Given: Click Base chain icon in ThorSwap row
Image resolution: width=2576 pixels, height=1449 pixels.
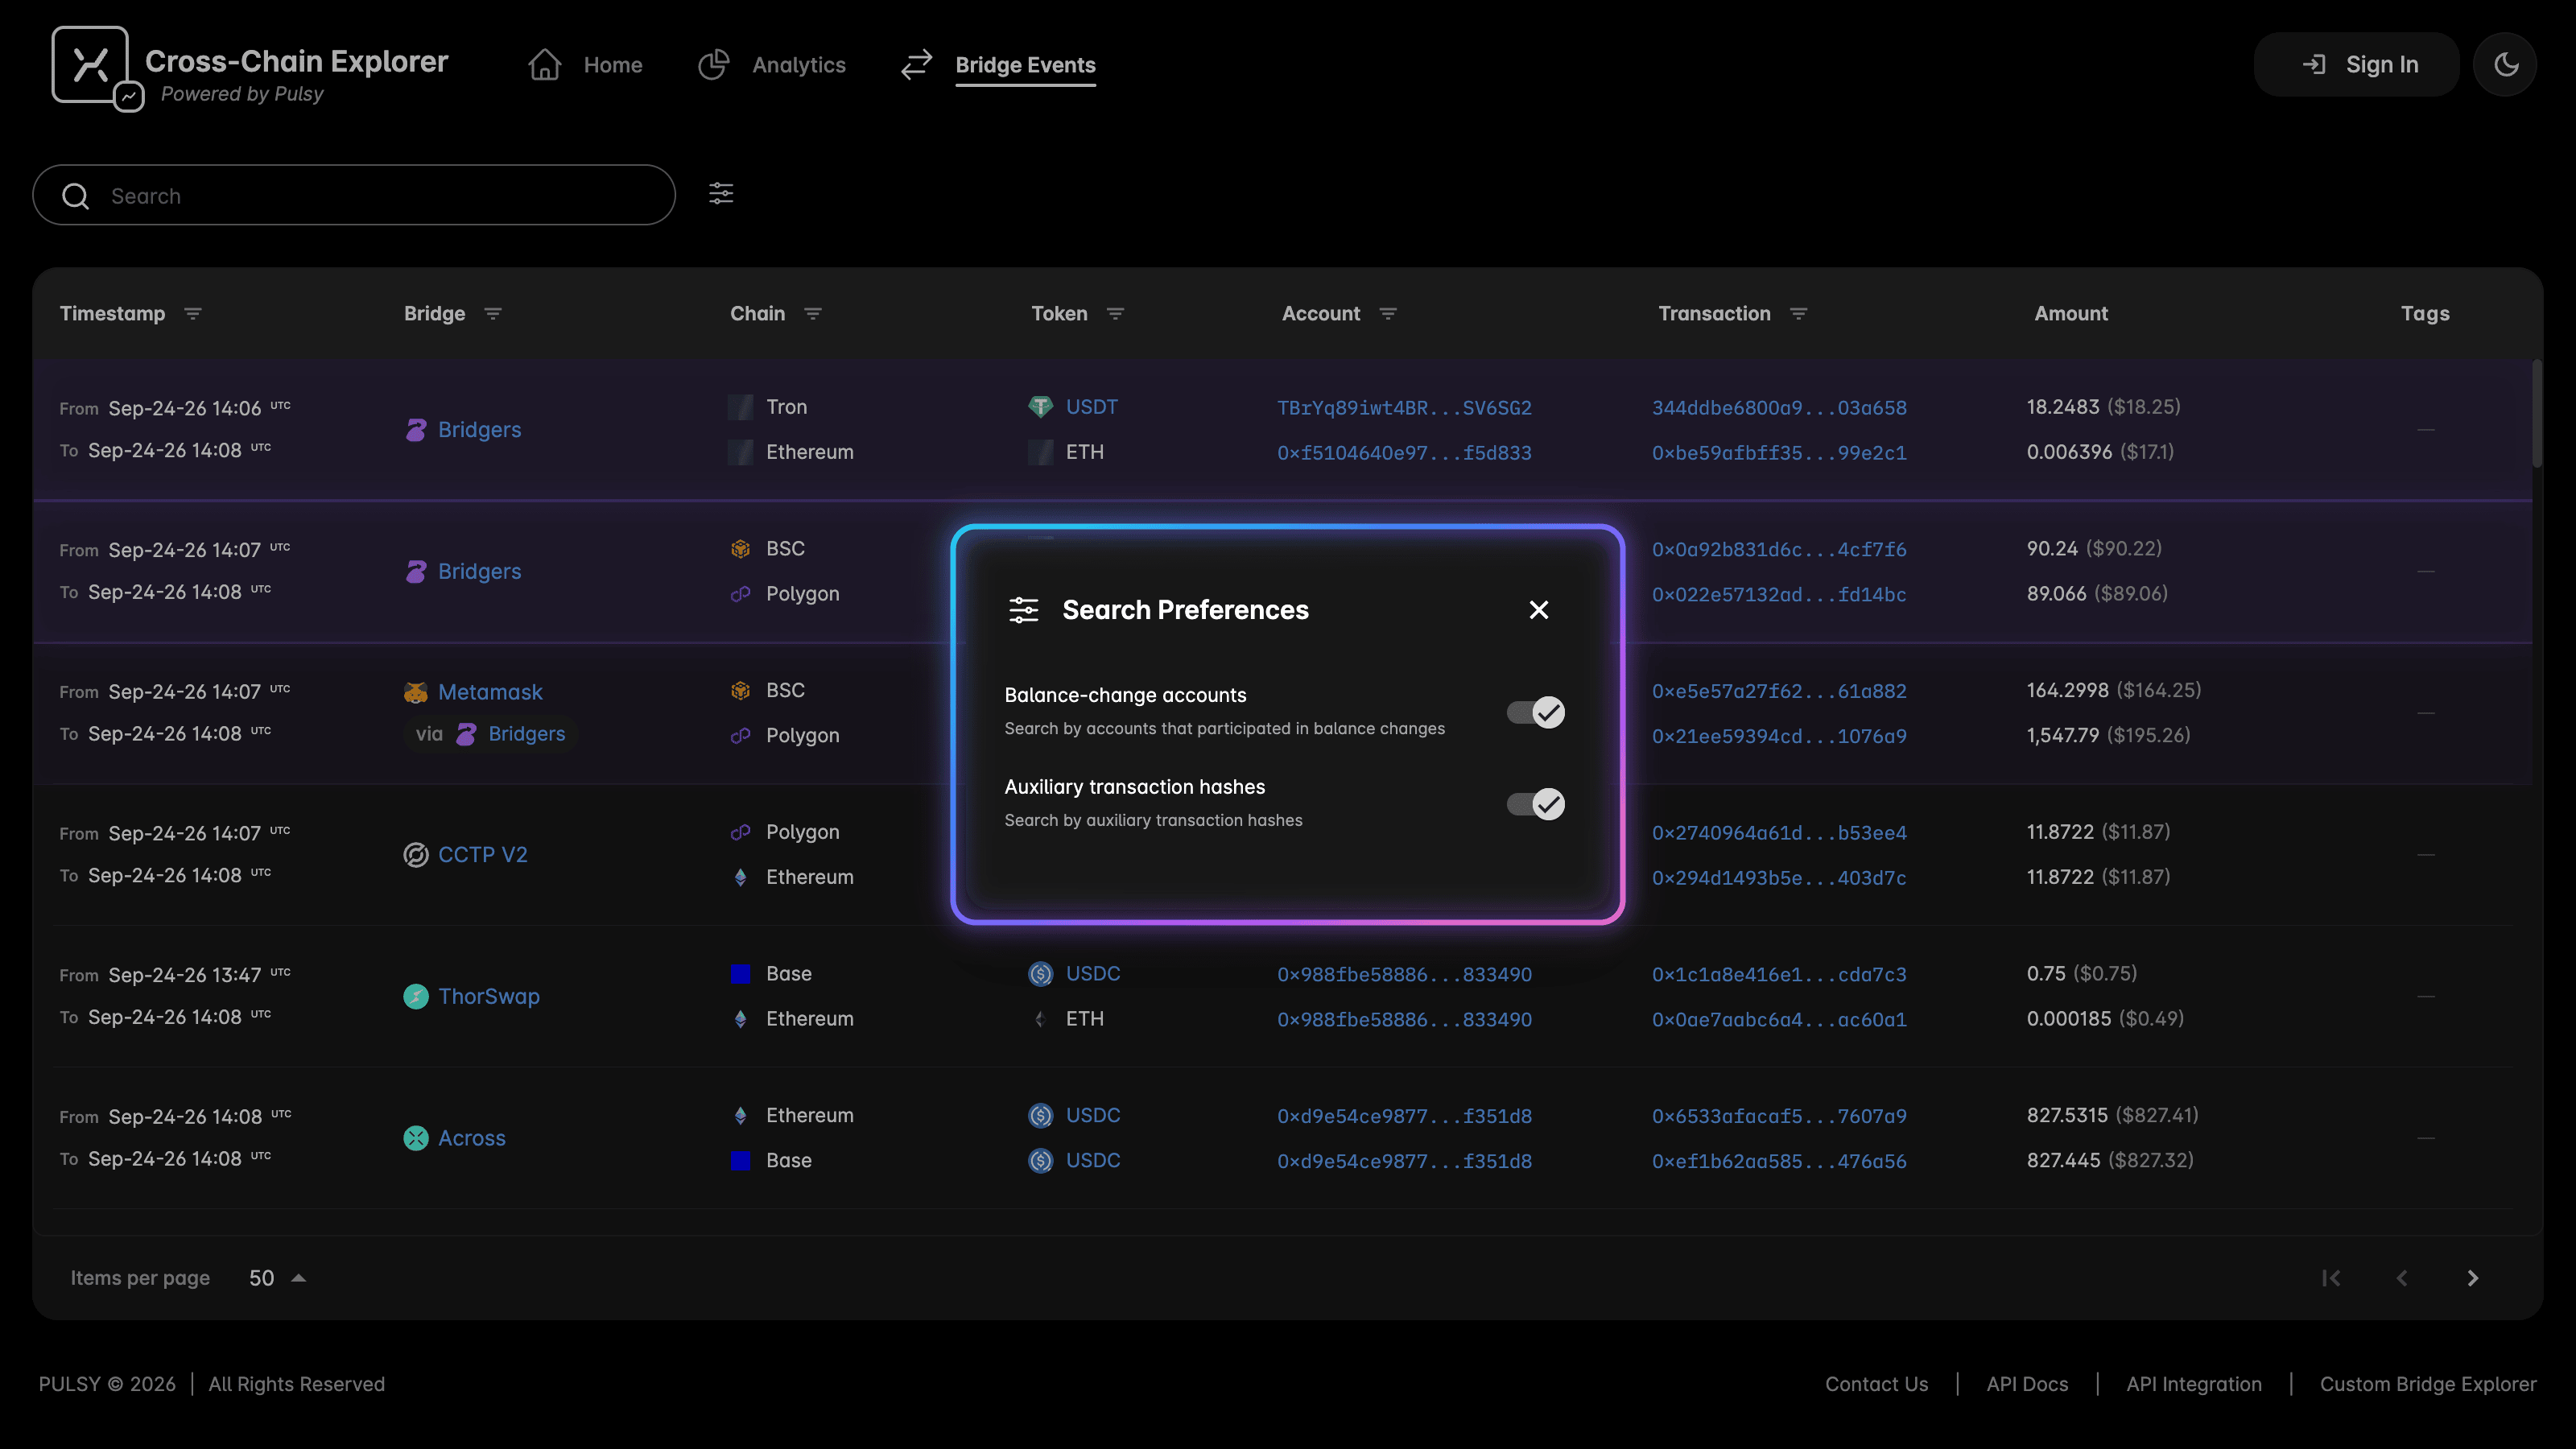Looking at the screenshot, I should tap(740, 974).
